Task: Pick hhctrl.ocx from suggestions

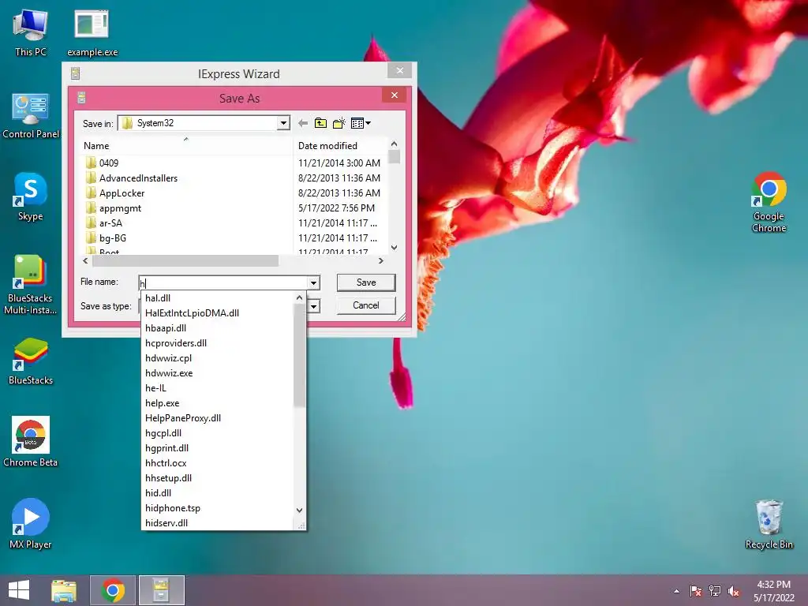Action: 217,462
